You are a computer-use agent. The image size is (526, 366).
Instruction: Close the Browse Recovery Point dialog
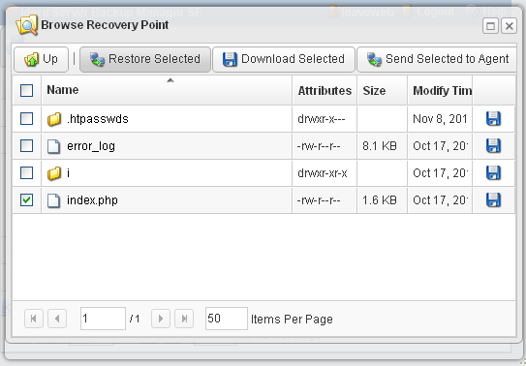click(509, 26)
